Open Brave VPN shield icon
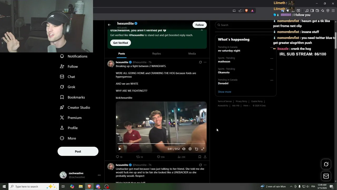This screenshot has height=190, width=337. point(328,11)
